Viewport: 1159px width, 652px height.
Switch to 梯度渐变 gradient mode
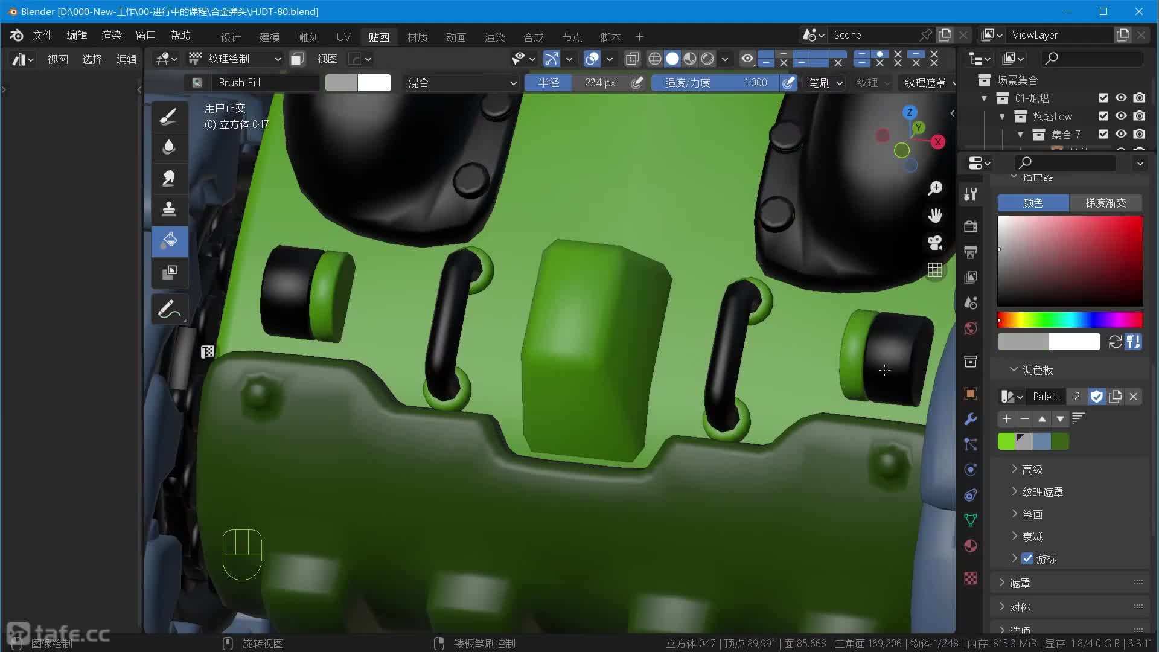[x=1105, y=203]
